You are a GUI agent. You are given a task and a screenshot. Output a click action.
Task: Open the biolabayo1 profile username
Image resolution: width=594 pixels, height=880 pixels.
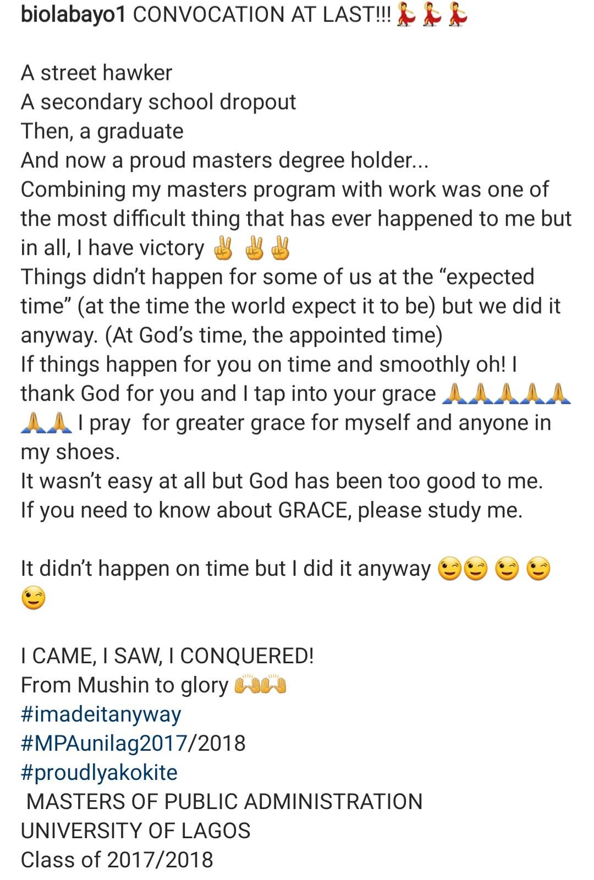tap(73, 15)
